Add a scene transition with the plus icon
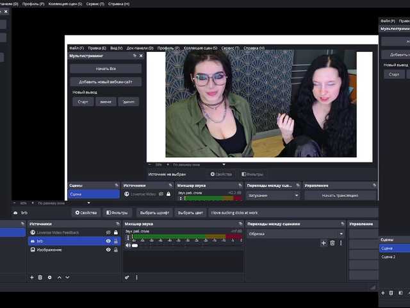 point(324,243)
